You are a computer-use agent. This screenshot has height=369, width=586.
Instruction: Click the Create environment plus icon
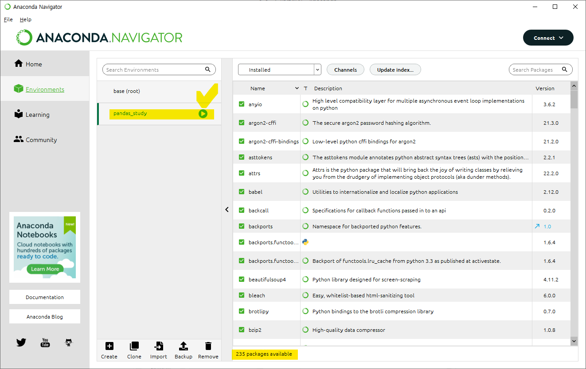click(x=109, y=346)
